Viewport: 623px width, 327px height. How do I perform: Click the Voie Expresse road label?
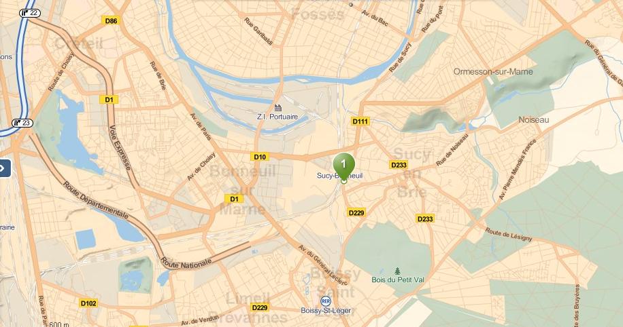pos(120,147)
